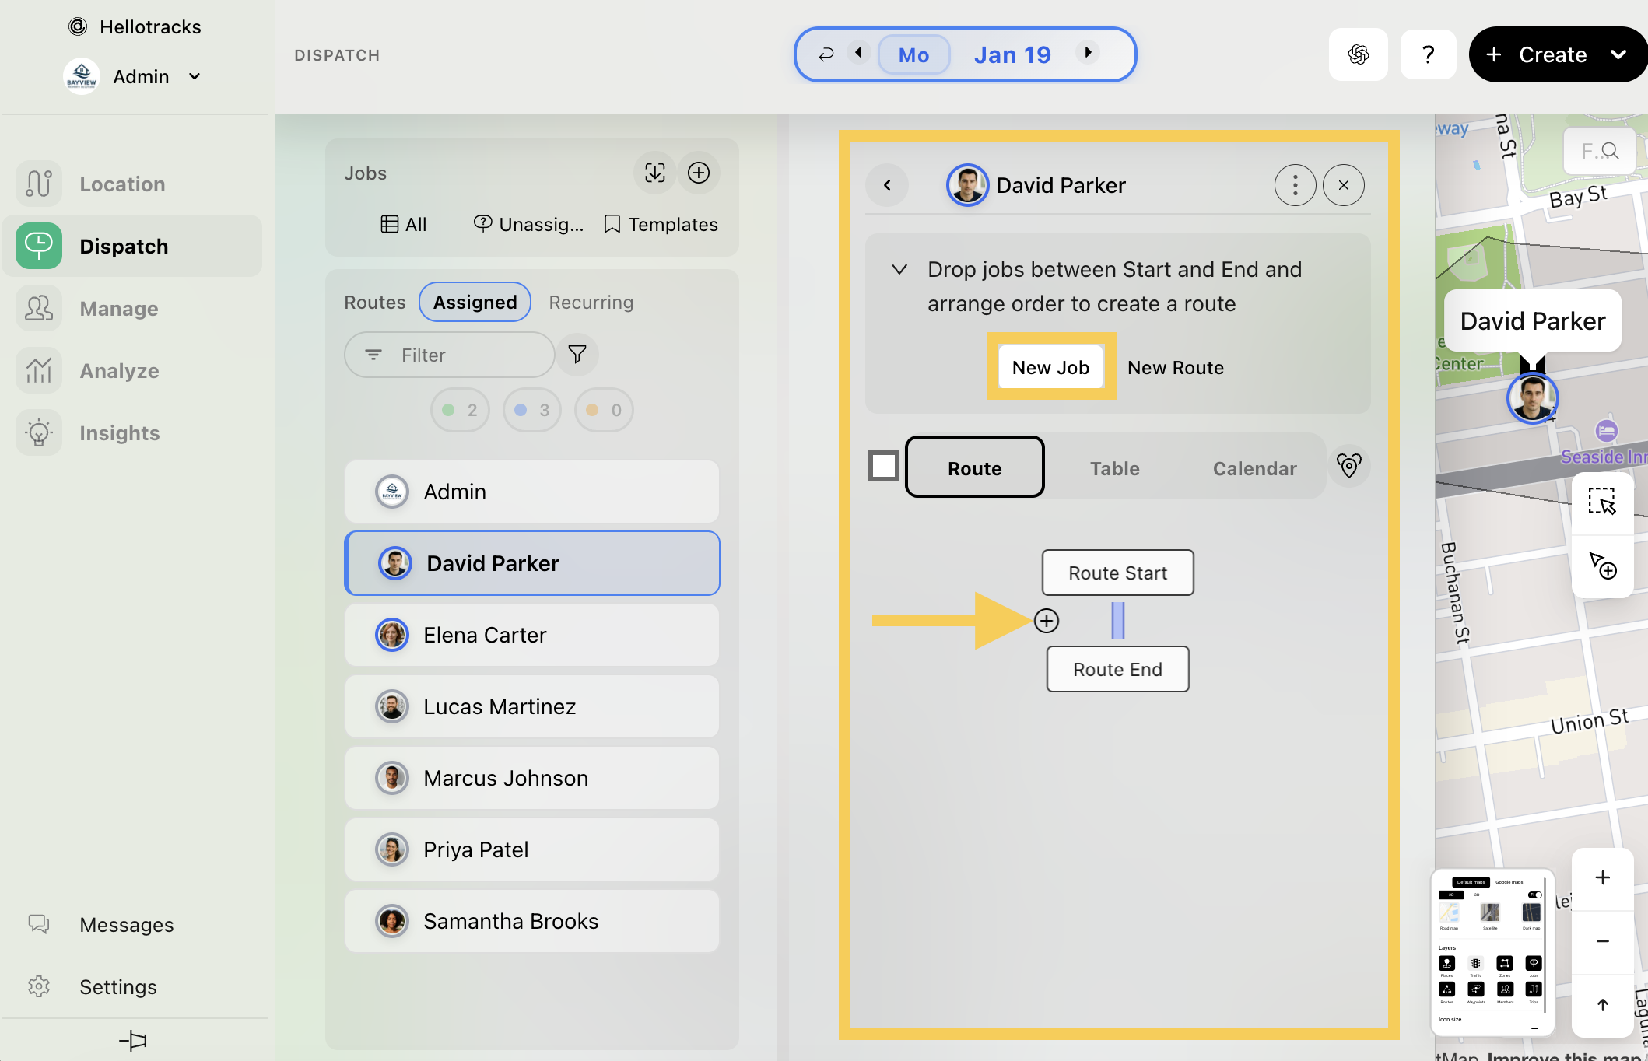Open the filter funnel icon next to Filter field
The width and height of the screenshot is (1648, 1061).
(577, 355)
